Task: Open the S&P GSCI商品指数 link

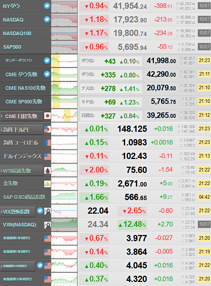Action: 24,197
